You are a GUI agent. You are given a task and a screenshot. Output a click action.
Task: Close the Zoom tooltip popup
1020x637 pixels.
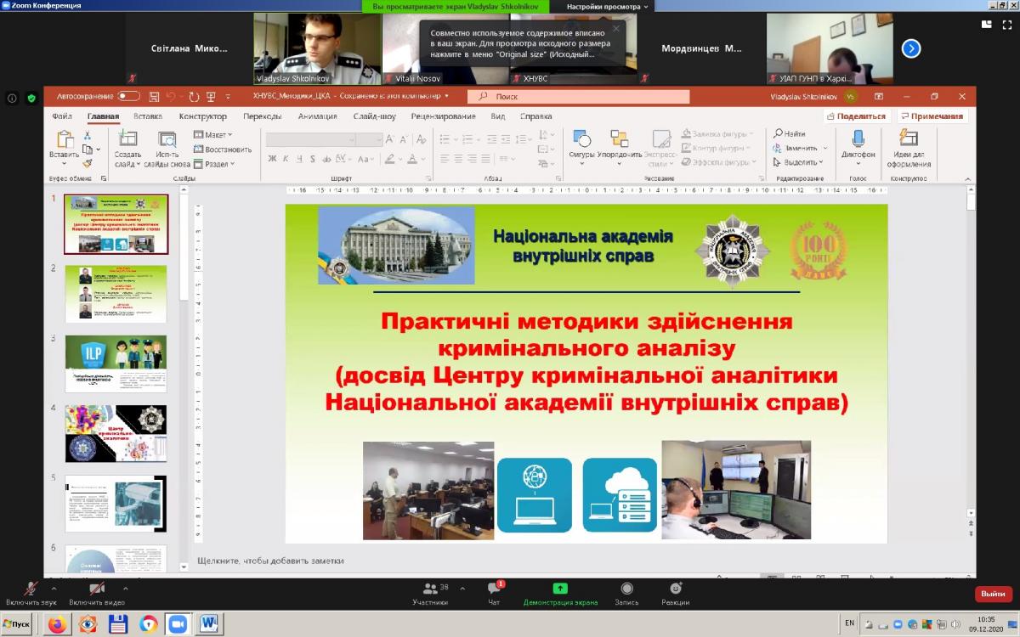[x=616, y=28]
